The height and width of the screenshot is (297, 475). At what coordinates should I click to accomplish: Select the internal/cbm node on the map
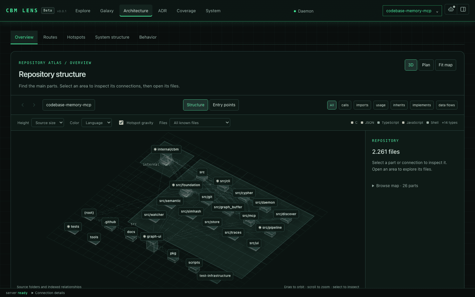(166, 149)
